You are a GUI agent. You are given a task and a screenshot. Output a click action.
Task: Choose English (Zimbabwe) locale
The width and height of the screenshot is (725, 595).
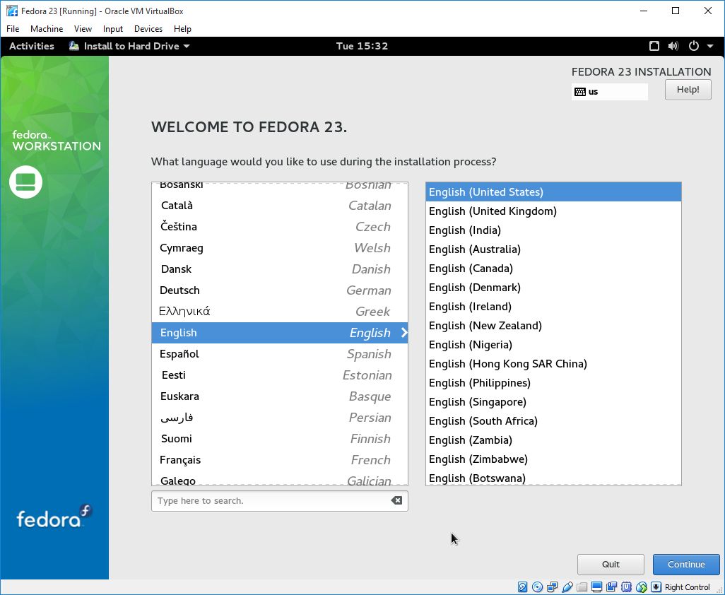coord(553,459)
